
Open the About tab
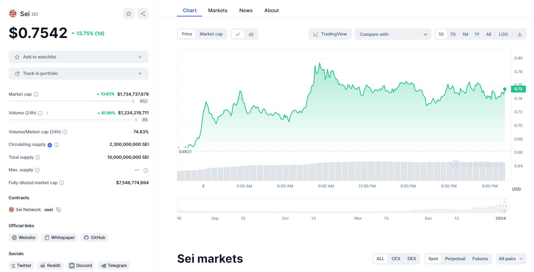[x=271, y=10]
